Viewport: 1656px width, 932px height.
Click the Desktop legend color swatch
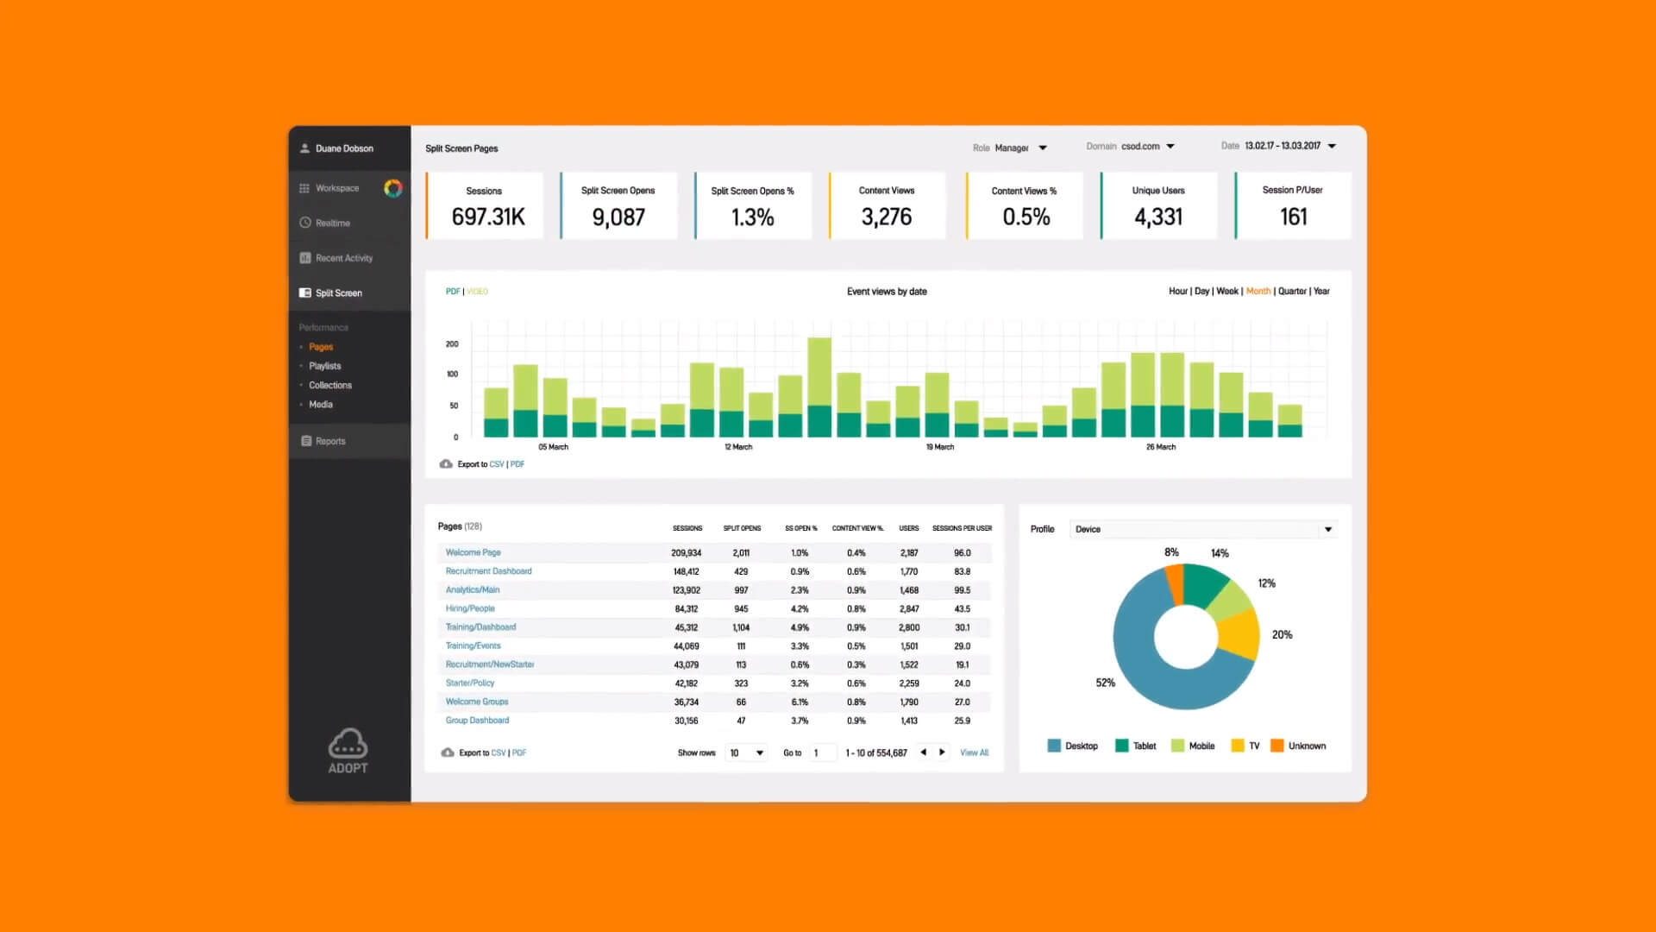point(1054,746)
